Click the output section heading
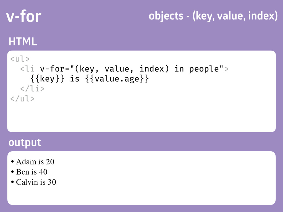Image resolution: width=283 pixels, height=212 pixels. 25,143
